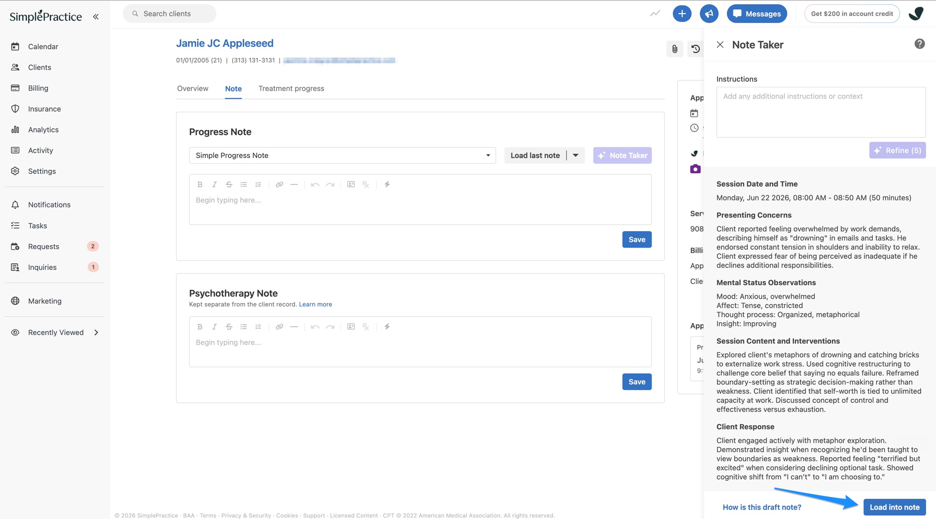
Task: Insert link in Progress Note editor
Action: tap(279, 185)
